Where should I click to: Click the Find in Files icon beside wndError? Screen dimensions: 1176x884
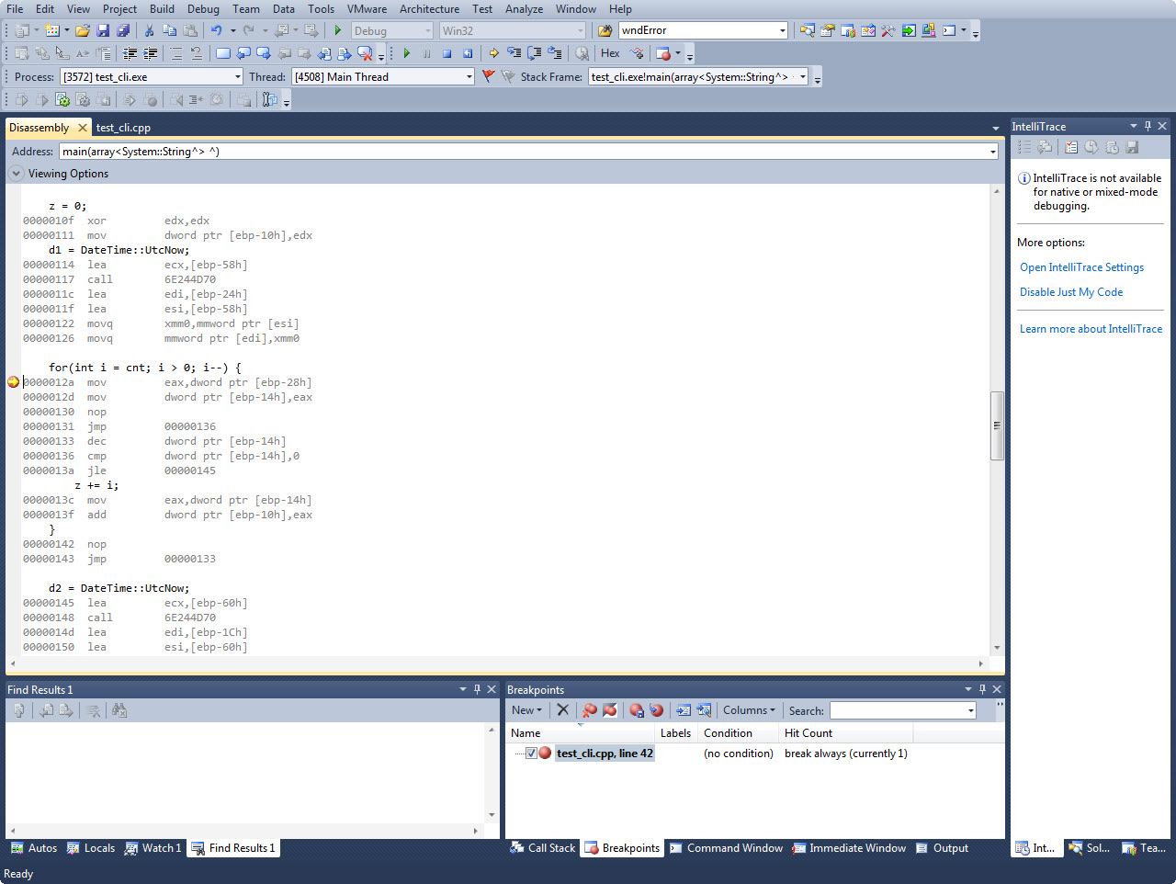pyautogui.click(x=605, y=30)
